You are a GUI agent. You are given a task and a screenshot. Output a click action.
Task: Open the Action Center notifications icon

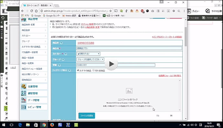[x=218, y=125]
